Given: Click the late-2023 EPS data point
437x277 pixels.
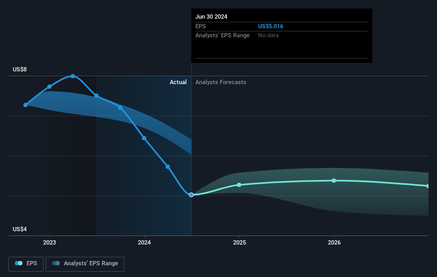Looking at the screenshot, I should (120, 108).
